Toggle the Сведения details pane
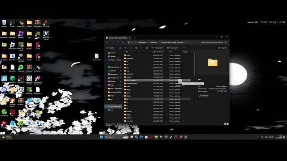Image resolution: width=287 pixels, height=161 pixels. 222,48
